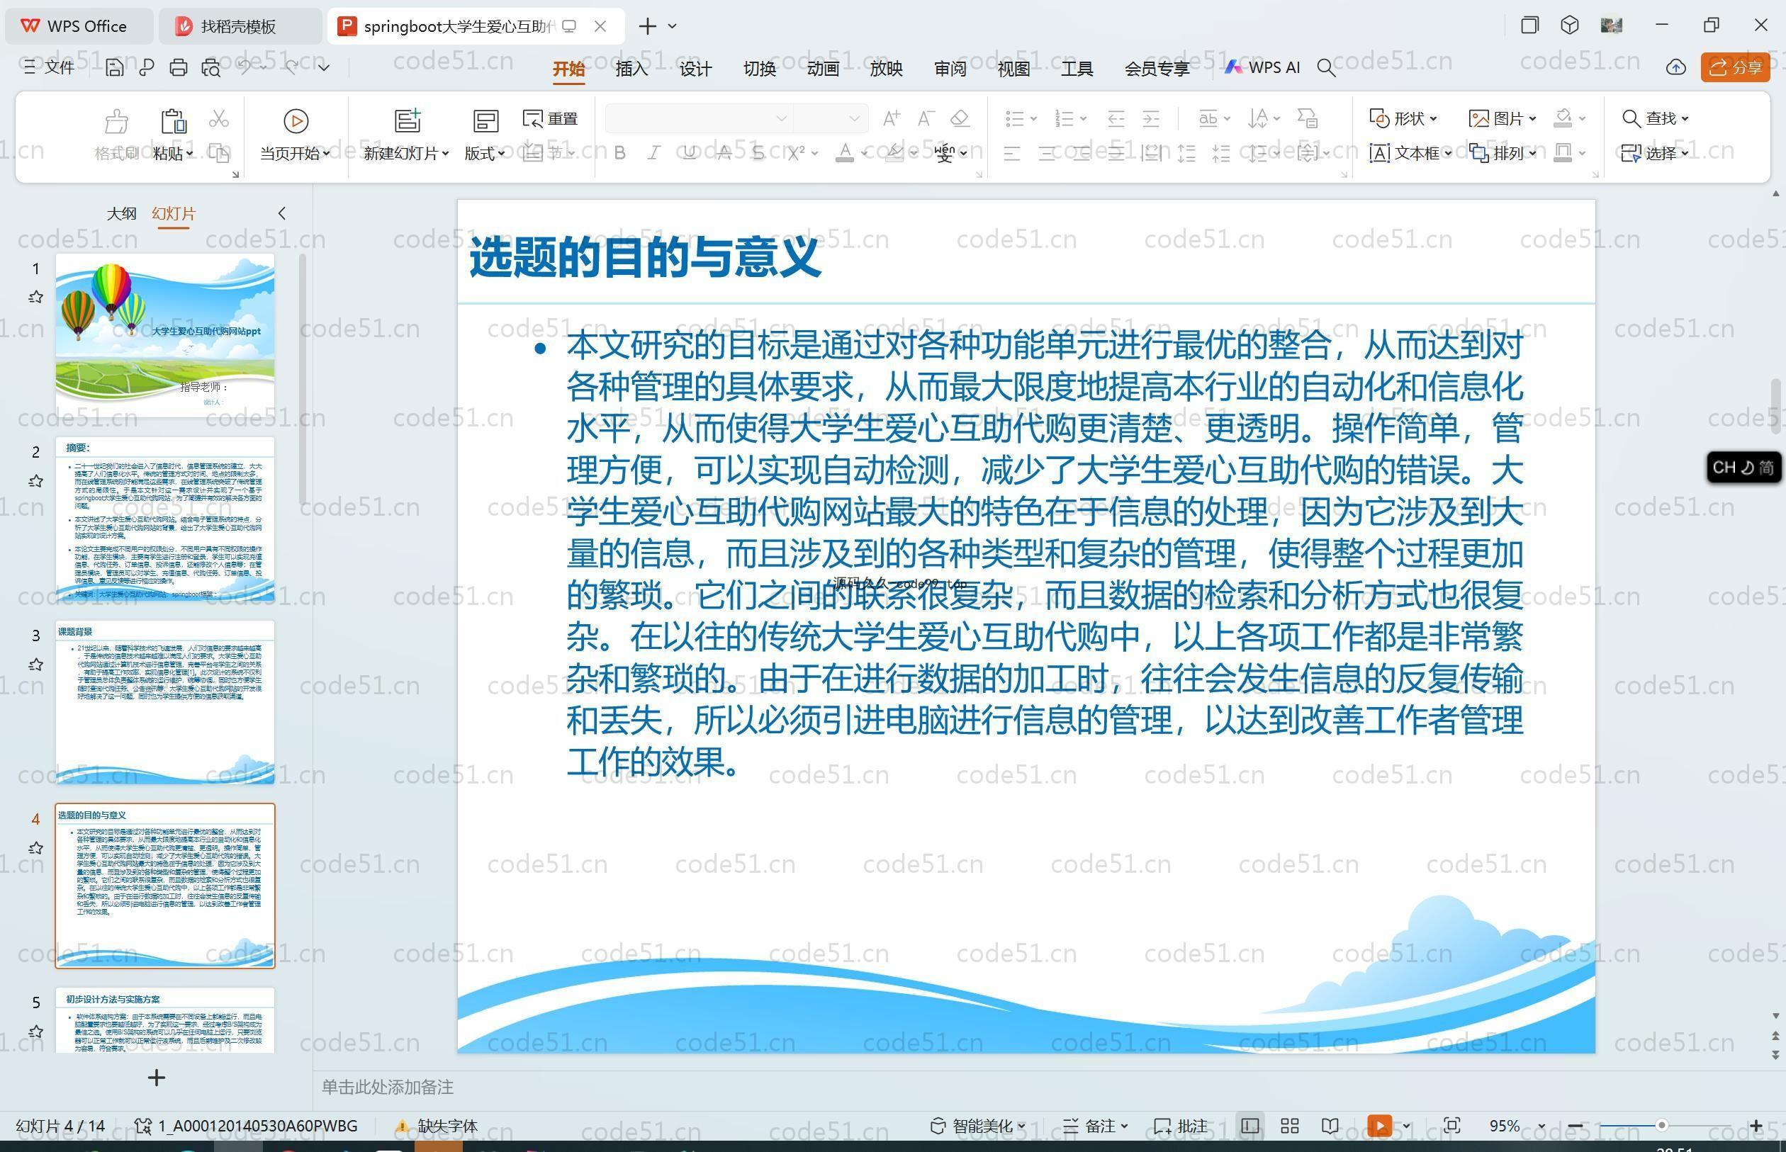Switch to the Insert tab
This screenshot has width=1786, height=1152.
point(631,69)
